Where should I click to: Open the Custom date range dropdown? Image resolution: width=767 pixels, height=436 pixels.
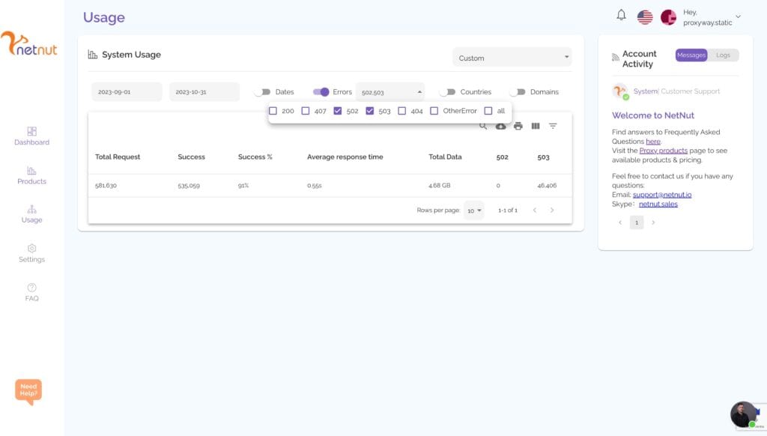(512, 57)
